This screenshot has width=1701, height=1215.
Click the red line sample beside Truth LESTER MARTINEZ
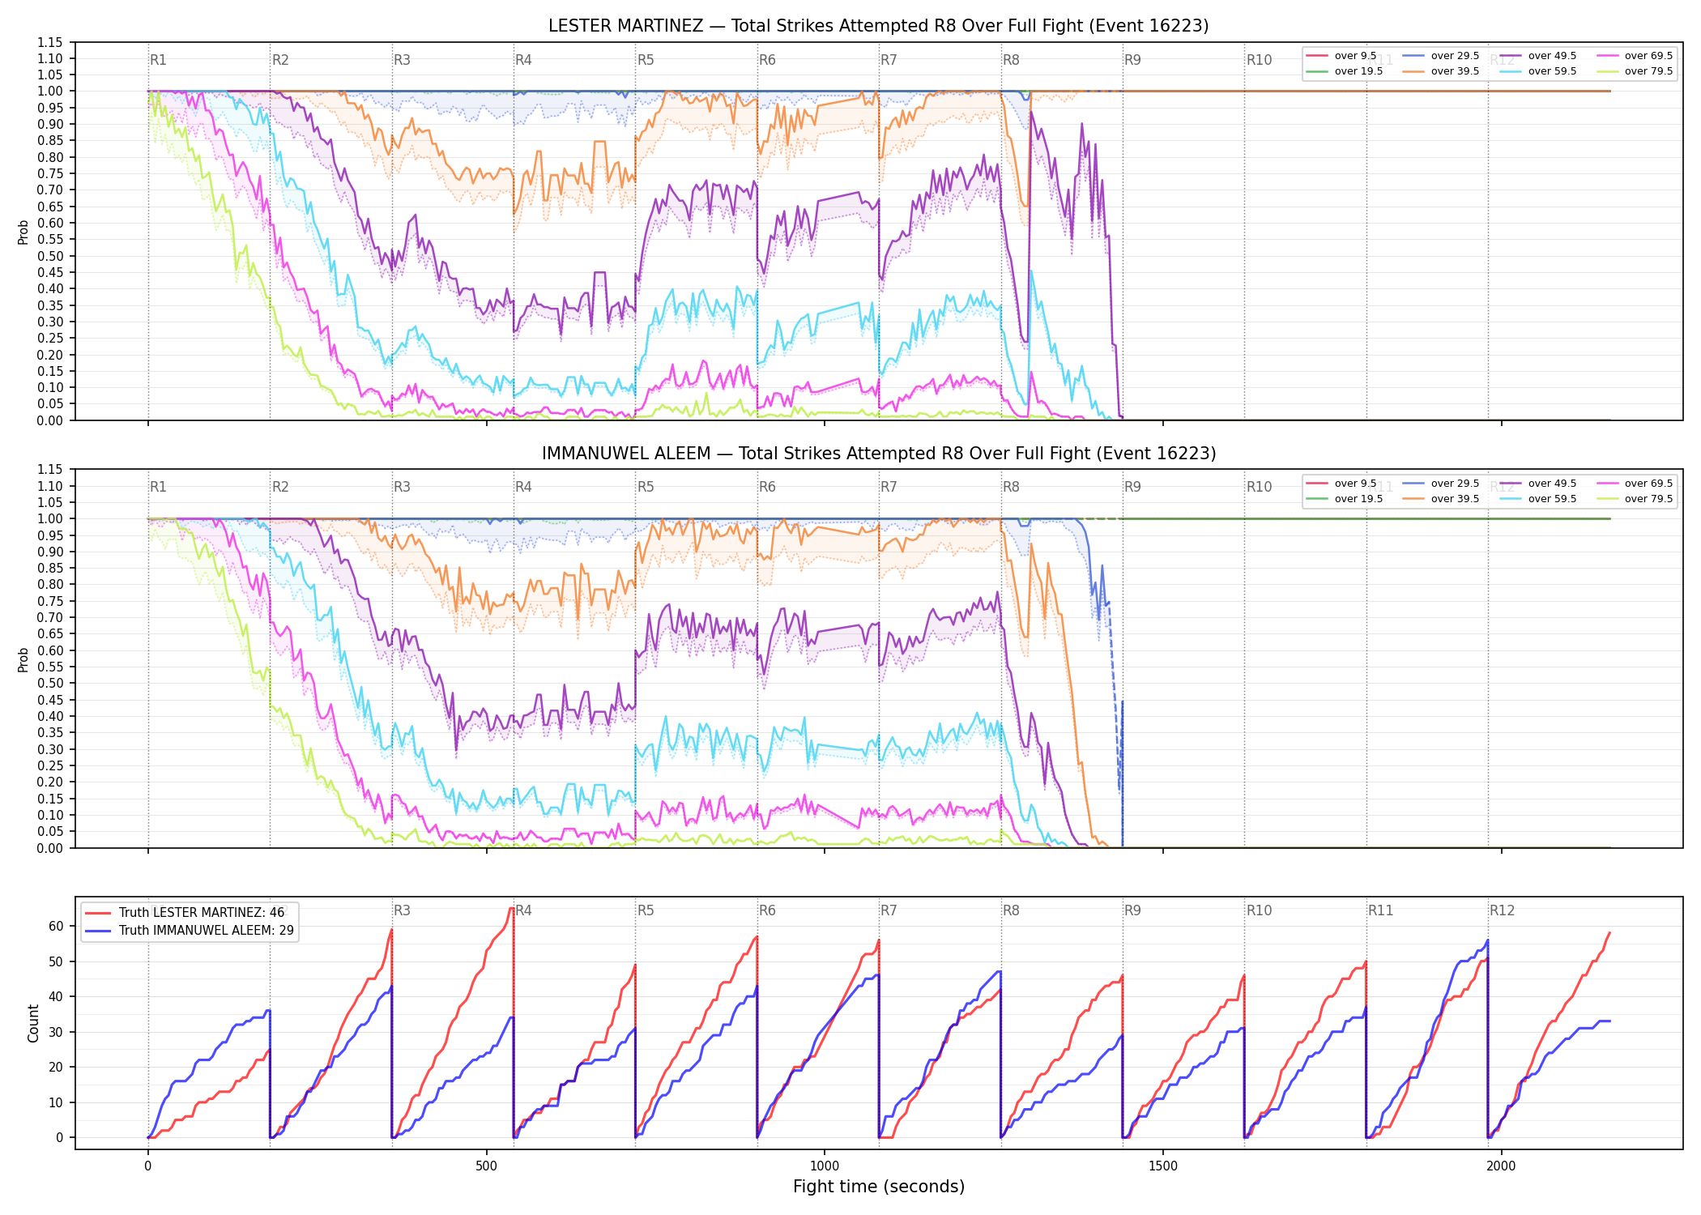(x=97, y=913)
